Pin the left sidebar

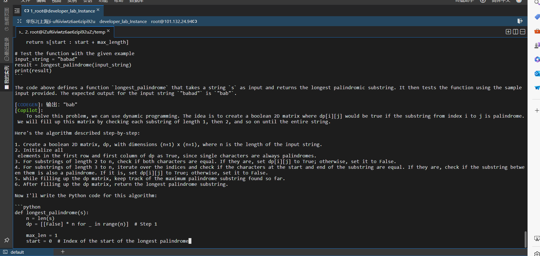[7, 240]
